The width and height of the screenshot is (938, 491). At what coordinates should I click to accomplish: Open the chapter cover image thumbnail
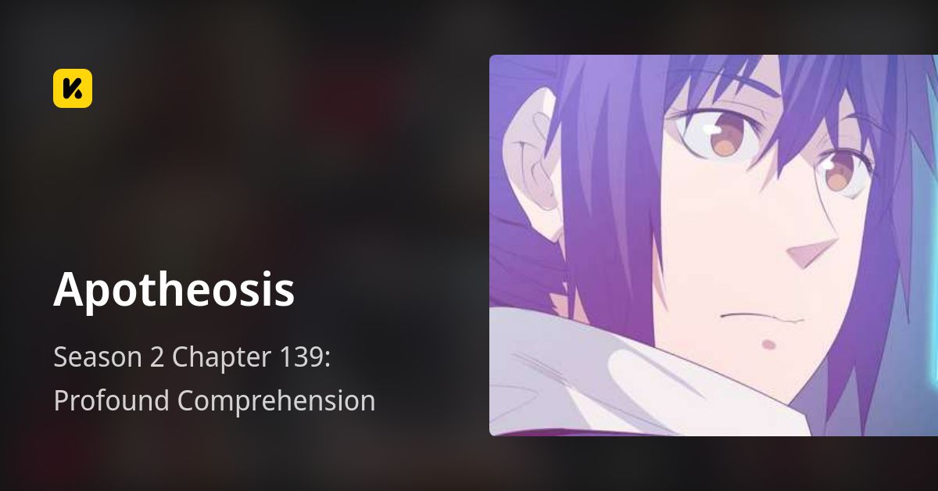coord(714,245)
